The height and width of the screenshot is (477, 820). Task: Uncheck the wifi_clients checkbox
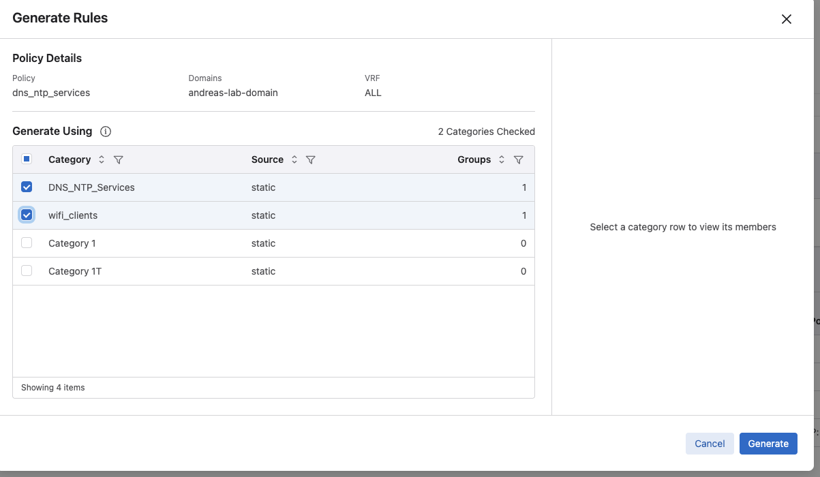tap(27, 215)
